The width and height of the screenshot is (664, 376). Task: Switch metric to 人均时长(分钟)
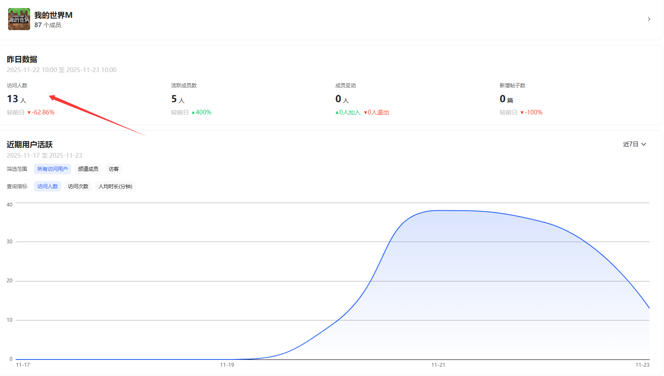coord(115,187)
